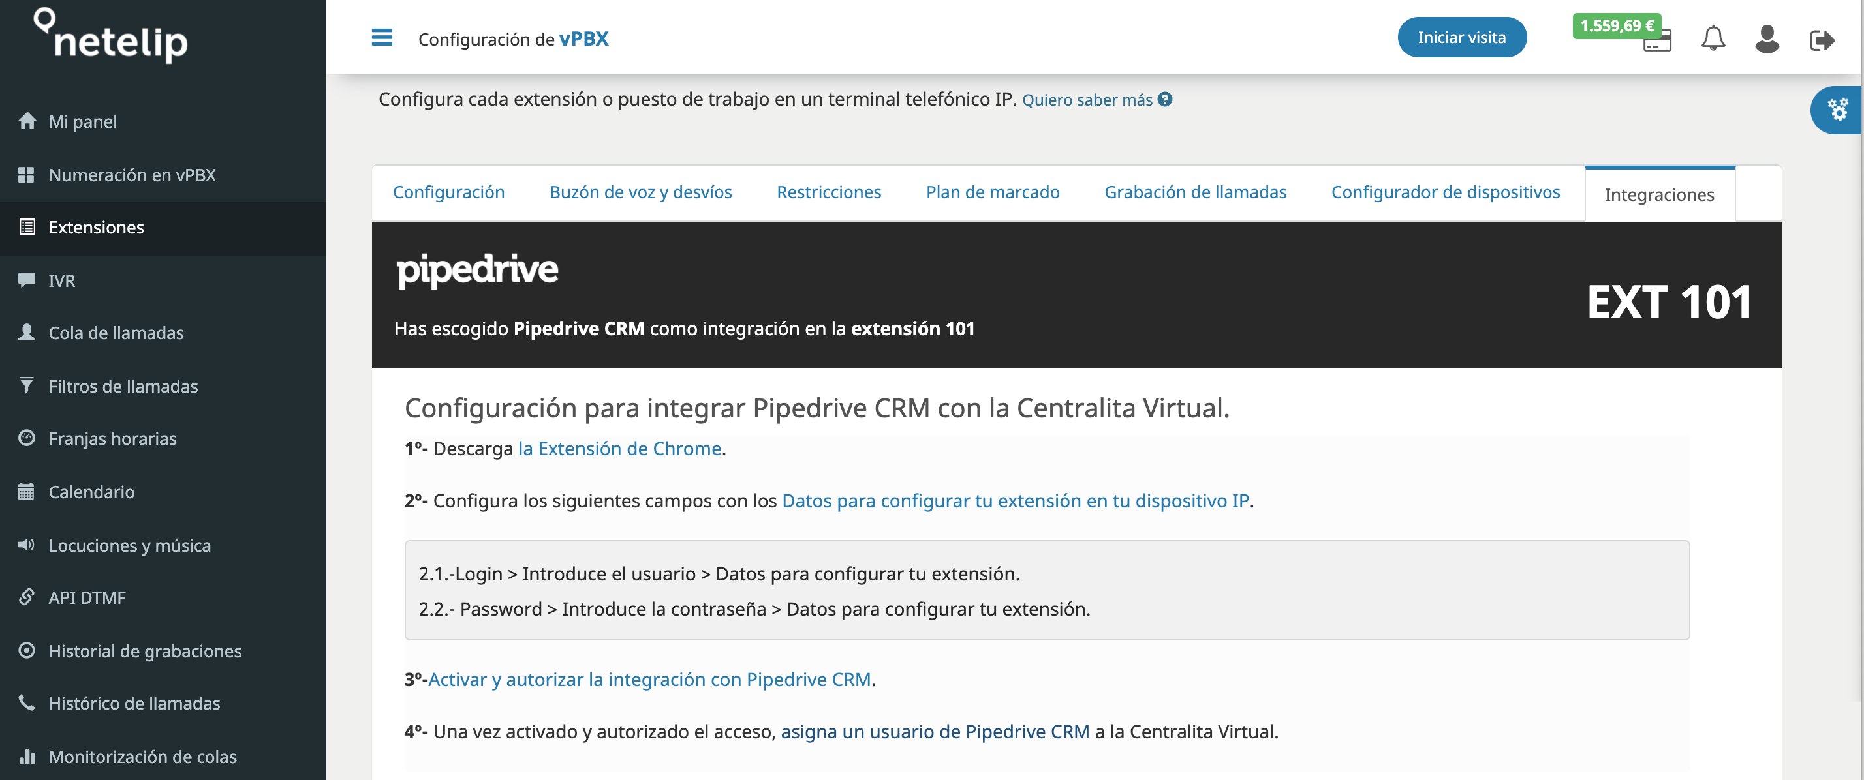This screenshot has height=780, width=1864.
Task: Open Locuciones y música section
Action: pyautogui.click(x=163, y=545)
